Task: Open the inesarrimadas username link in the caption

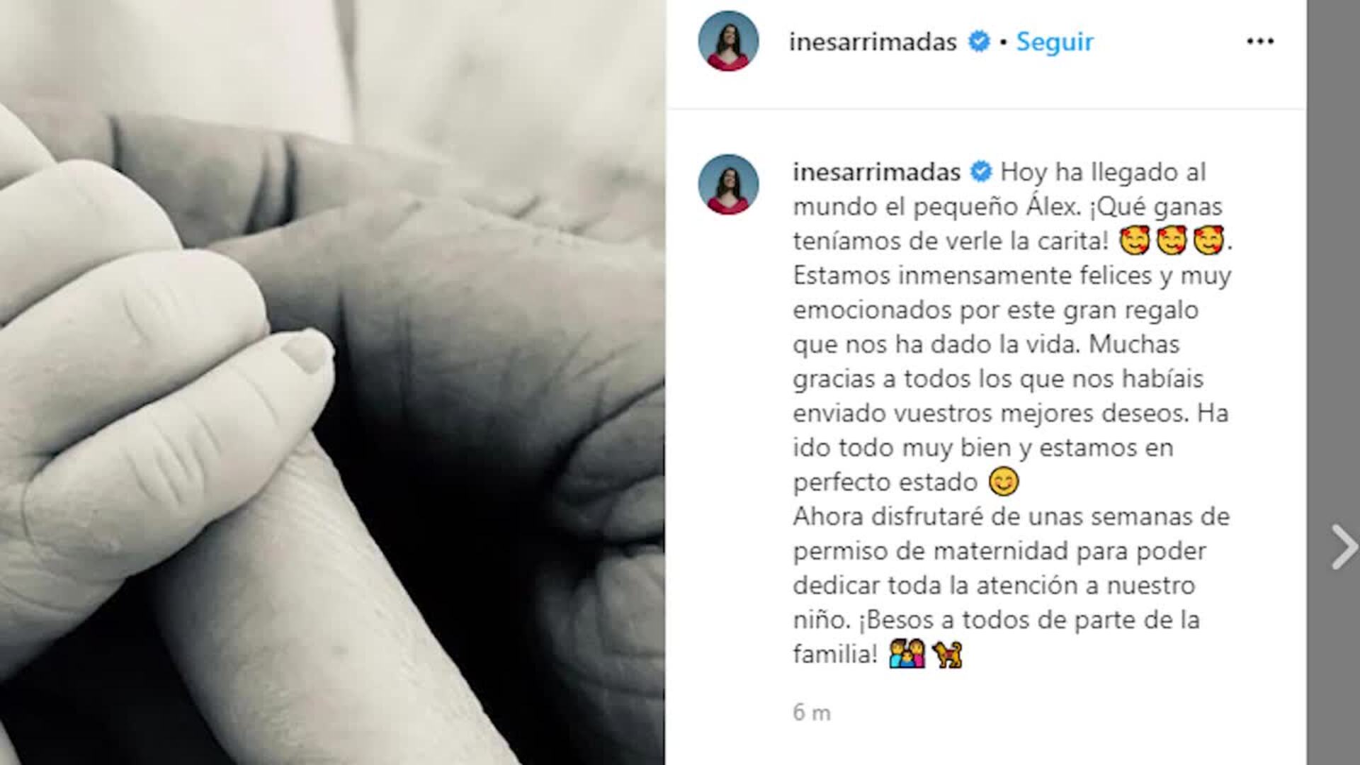Action: click(x=877, y=172)
